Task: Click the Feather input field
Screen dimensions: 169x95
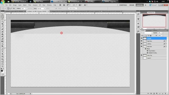Action: [23, 8]
